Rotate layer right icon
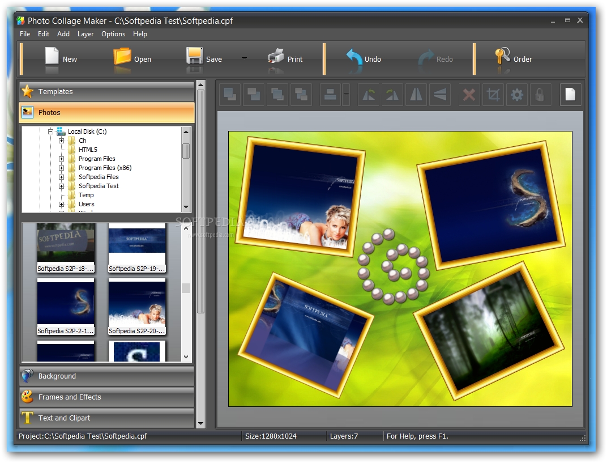The image size is (607, 463). (392, 95)
